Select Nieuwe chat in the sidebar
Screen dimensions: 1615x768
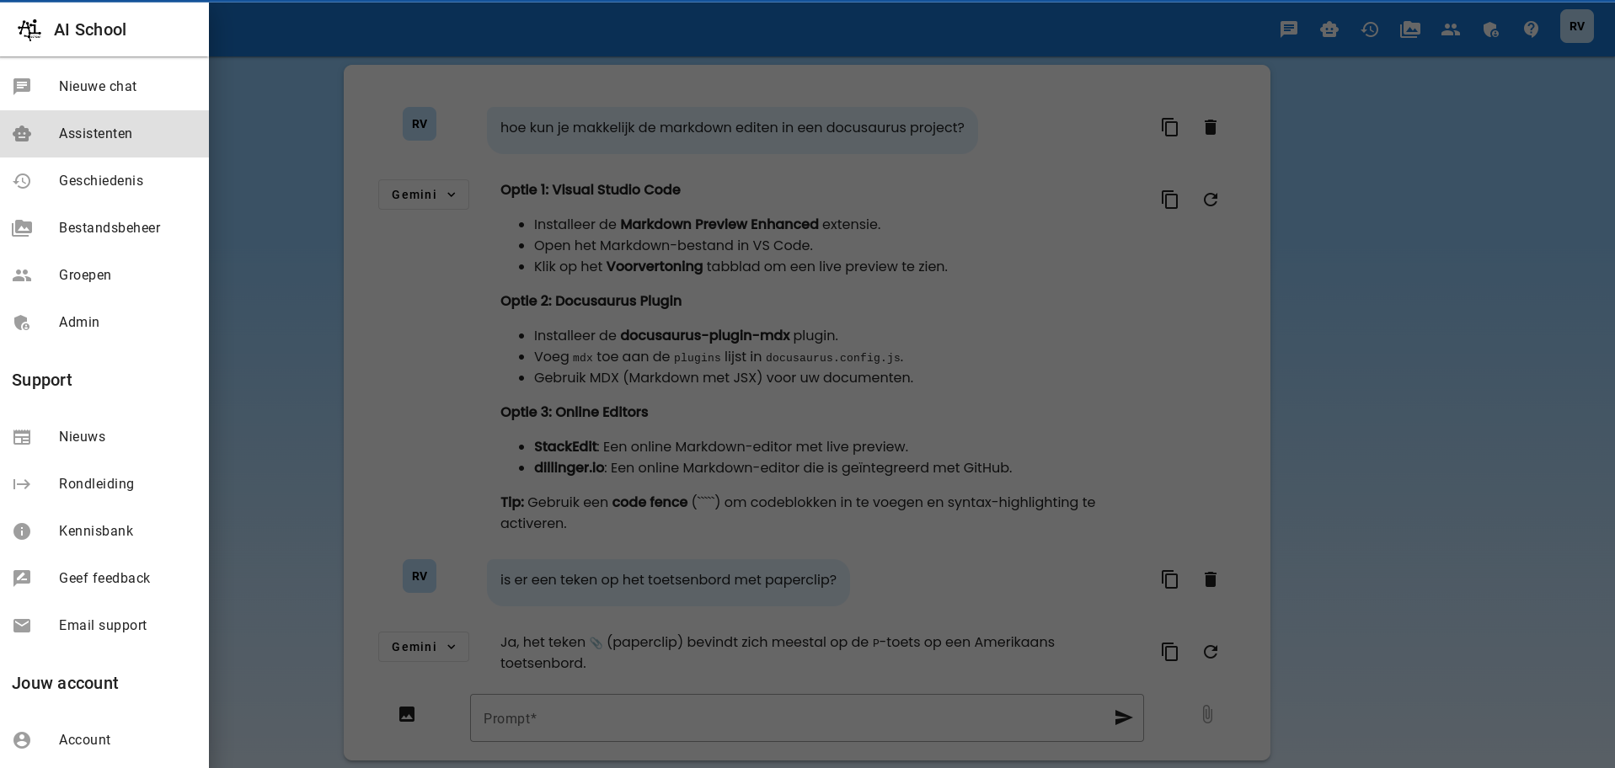pyautogui.click(x=98, y=87)
